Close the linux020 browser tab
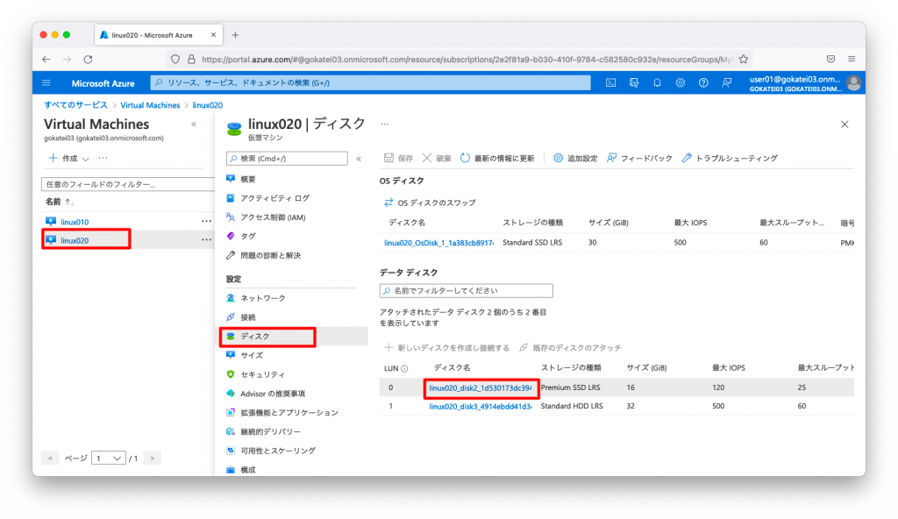Viewport: 898px width, 519px height. 214,35
